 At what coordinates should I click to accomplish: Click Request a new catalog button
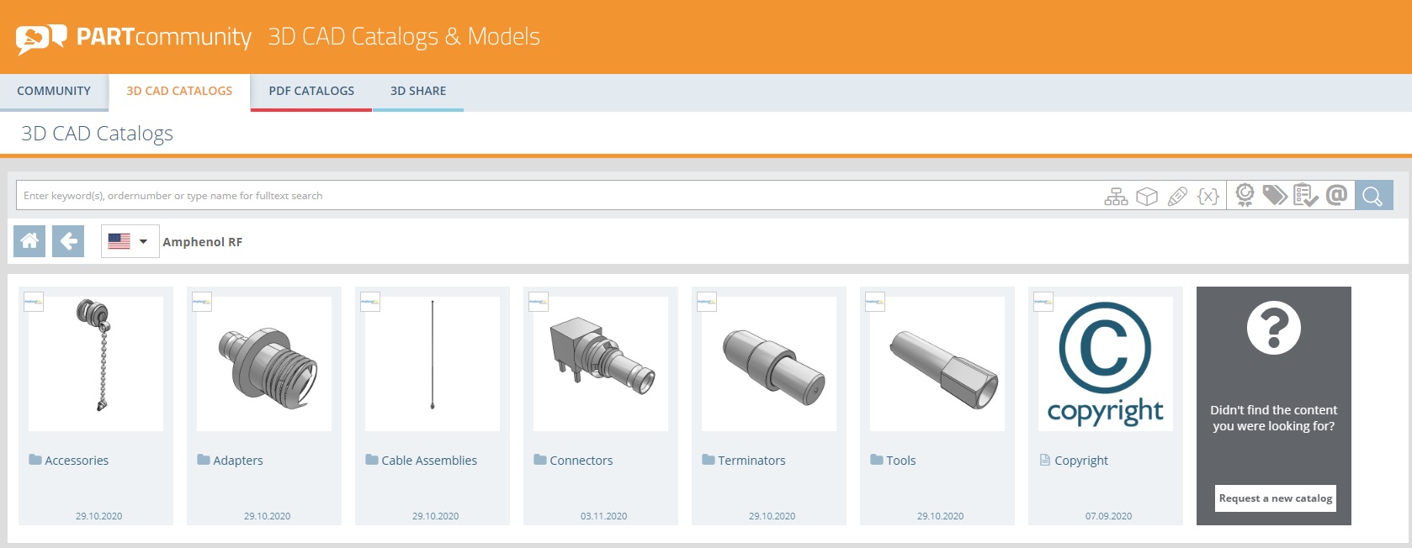1274,498
